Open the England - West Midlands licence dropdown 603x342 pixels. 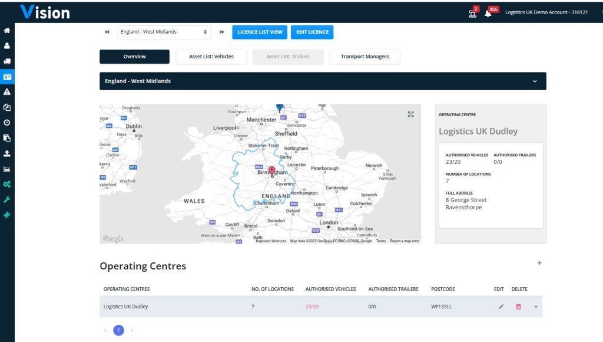(x=164, y=32)
